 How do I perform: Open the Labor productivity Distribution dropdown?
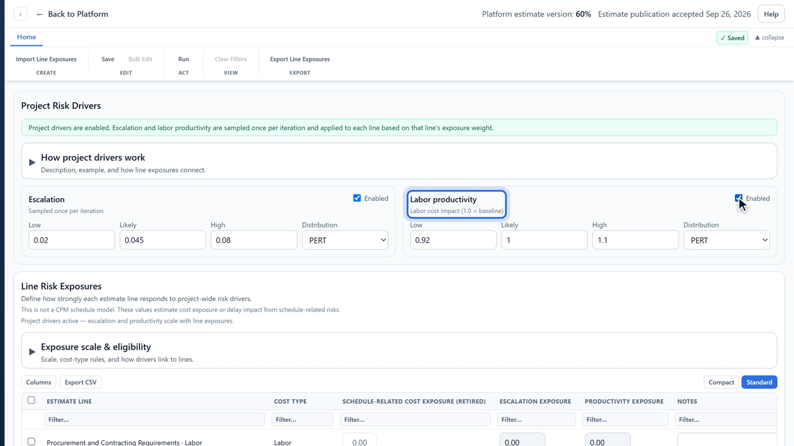[x=726, y=240]
